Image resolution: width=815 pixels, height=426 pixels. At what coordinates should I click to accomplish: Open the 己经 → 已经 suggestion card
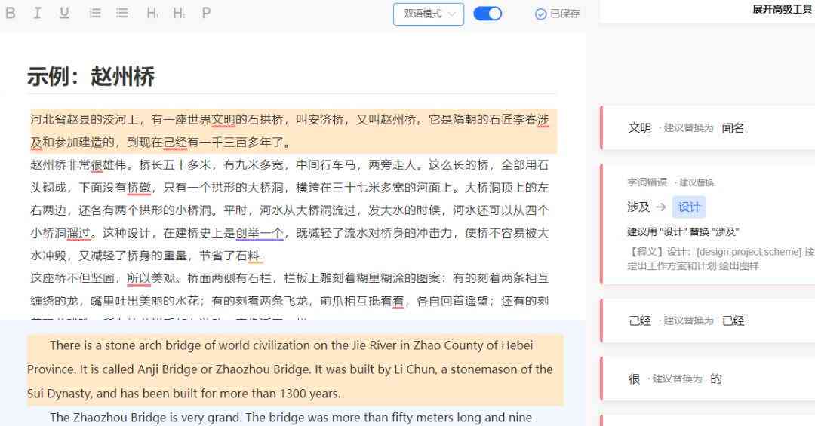[707, 320]
